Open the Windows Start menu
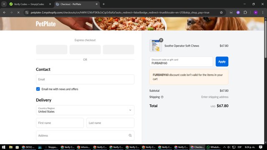Screen dimensions: 267x150 3,147
